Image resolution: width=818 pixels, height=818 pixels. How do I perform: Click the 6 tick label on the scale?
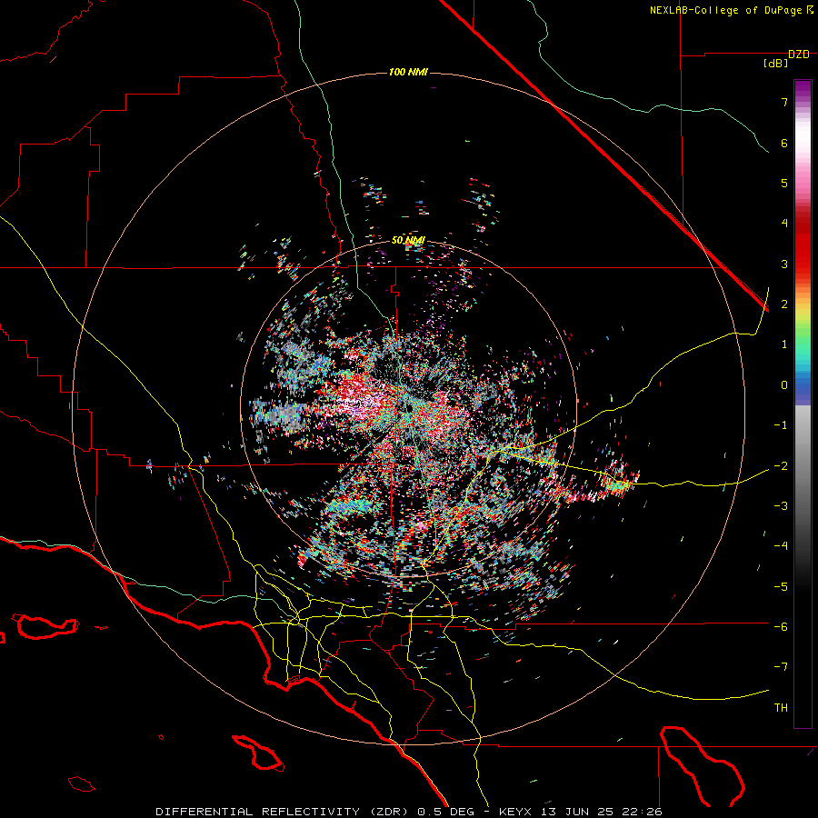coord(784,143)
